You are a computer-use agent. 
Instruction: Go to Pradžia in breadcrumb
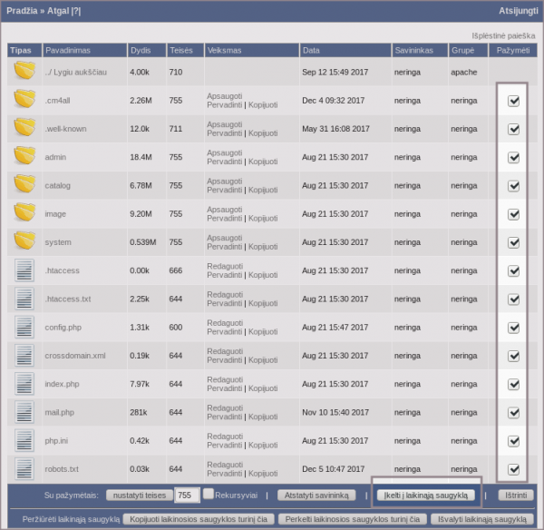22,11
